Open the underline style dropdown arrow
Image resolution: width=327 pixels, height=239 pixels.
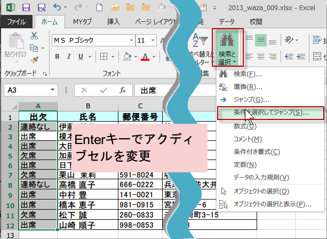90,57
